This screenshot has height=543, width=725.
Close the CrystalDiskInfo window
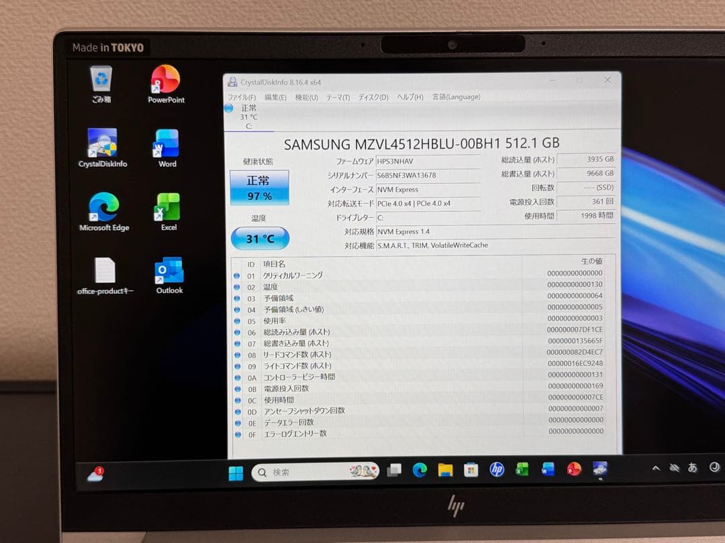pos(607,80)
